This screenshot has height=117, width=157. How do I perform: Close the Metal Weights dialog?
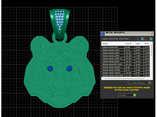click(x=152, y=33)
